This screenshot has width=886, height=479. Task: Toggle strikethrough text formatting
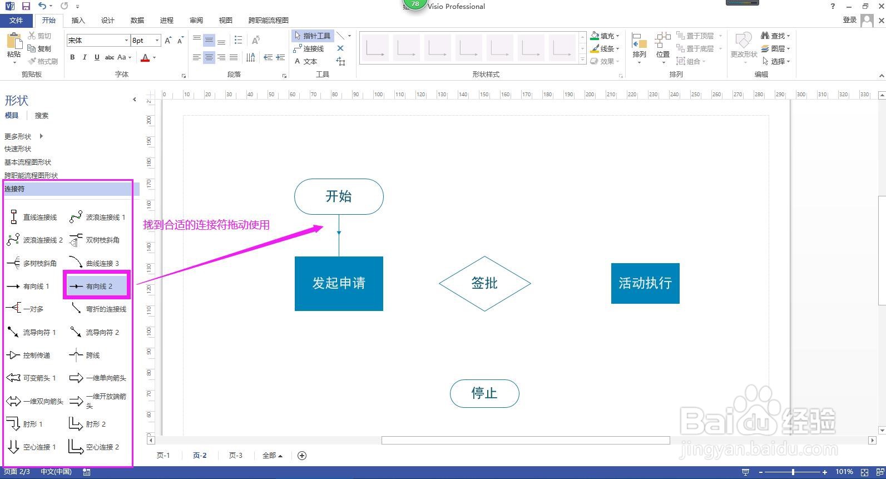[x=110, y=57]
